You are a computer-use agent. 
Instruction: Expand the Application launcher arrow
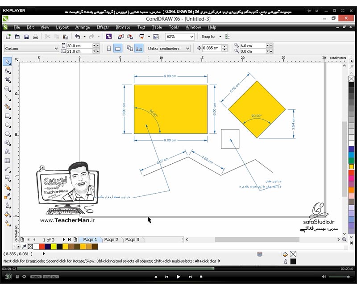tap(149, 37)
